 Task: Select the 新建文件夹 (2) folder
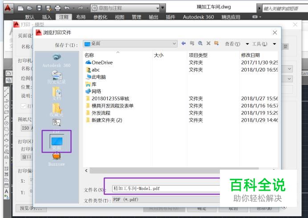tap(182, 120)
